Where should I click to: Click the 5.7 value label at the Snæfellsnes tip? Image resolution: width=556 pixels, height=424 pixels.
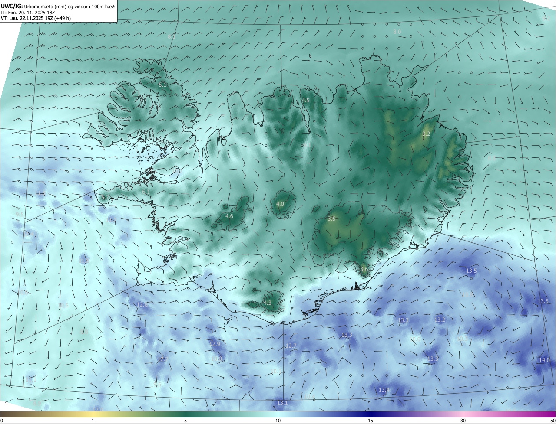(x=105, y=198)
